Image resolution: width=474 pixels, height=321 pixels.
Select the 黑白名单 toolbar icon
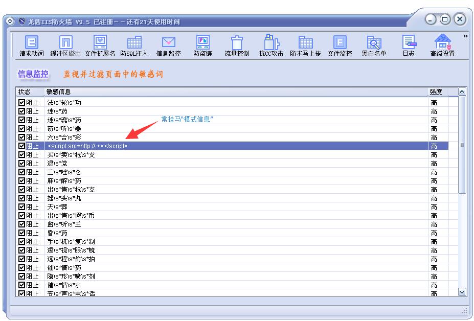[374, 45]
